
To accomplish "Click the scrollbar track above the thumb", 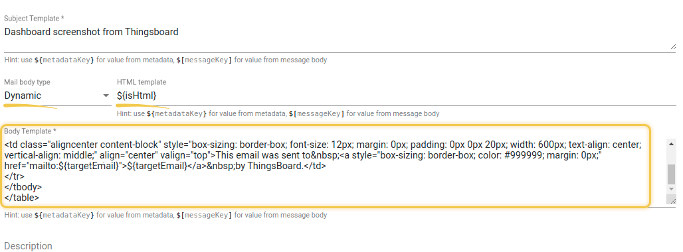I will pyautogui.click(x=671, y=157).
